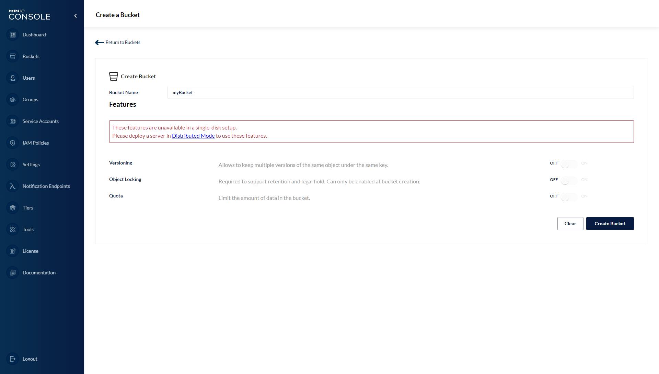Open Service Accounts from sidebar
Viewport: 659px width, 374px height.
click(13, 121)
